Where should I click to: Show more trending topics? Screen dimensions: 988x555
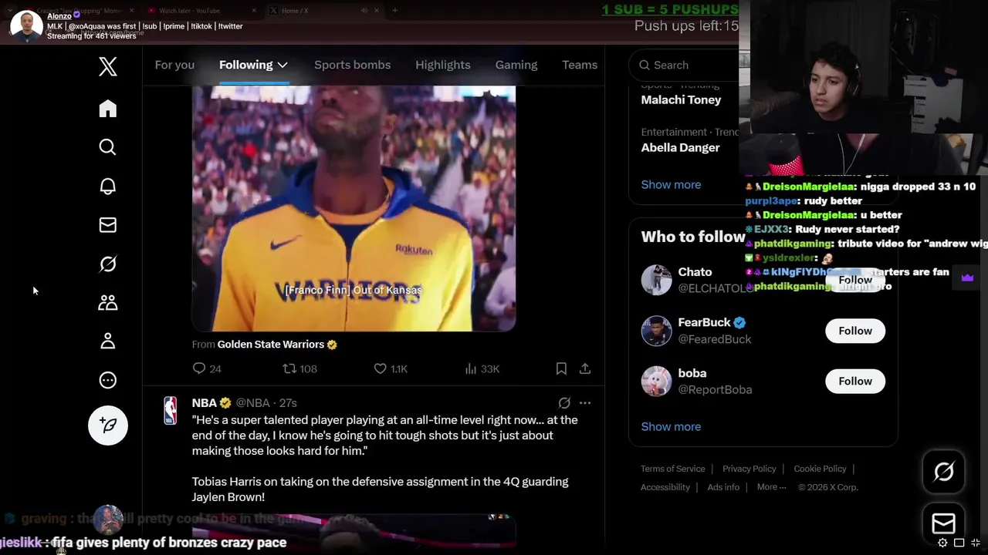[671, 184]
